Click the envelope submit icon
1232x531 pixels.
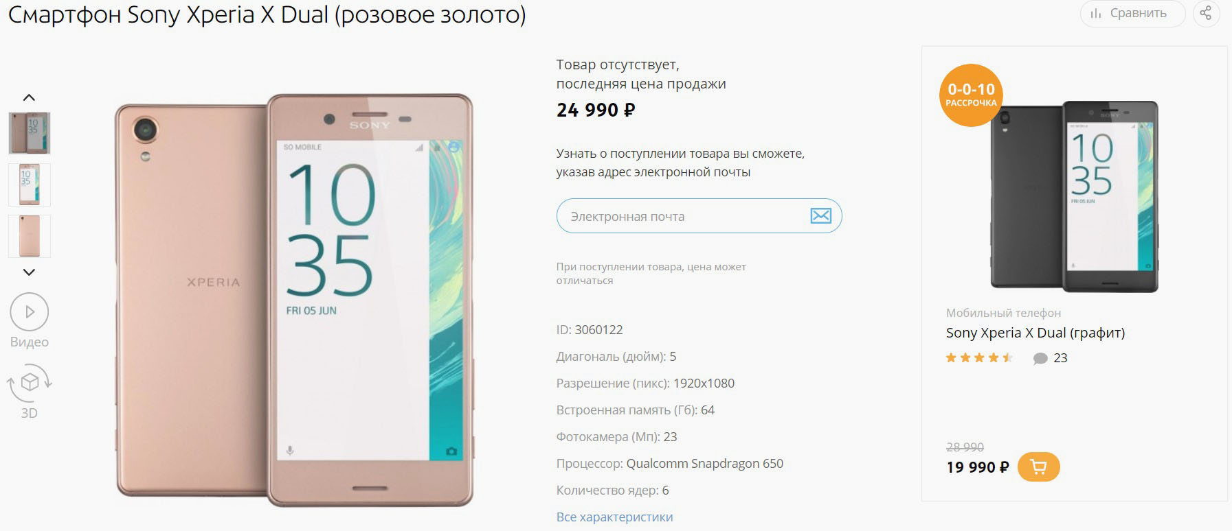coord(821,216)
